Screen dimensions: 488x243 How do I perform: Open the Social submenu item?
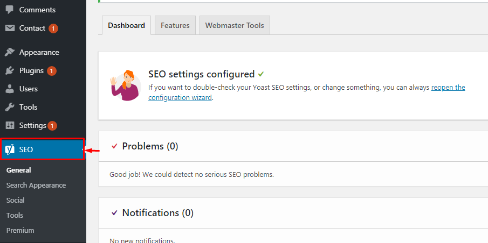pyautogui.click(x=16, y=200)
